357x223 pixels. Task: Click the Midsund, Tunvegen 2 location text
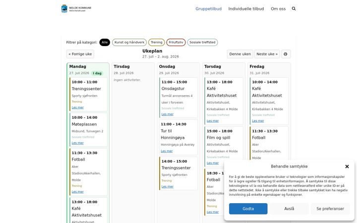87,131
